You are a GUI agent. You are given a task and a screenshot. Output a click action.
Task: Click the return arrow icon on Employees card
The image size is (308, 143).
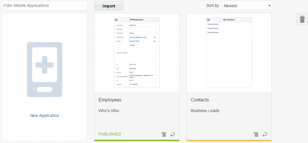172,134
